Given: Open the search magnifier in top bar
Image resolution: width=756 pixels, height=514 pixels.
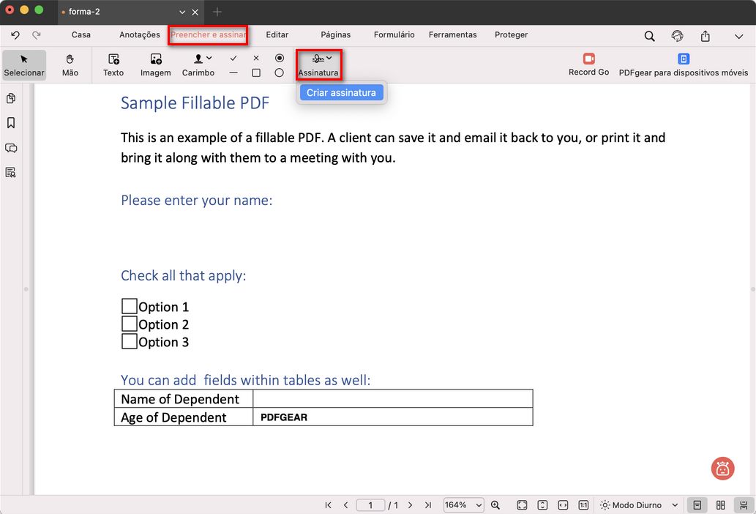Looking at the screenshot, I should coord(649,36).
